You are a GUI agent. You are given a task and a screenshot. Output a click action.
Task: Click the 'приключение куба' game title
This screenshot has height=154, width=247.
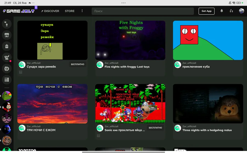(196, 67)
